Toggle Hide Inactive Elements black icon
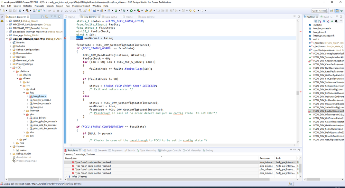Screen dimensions: 345x188 pos(336,21)
